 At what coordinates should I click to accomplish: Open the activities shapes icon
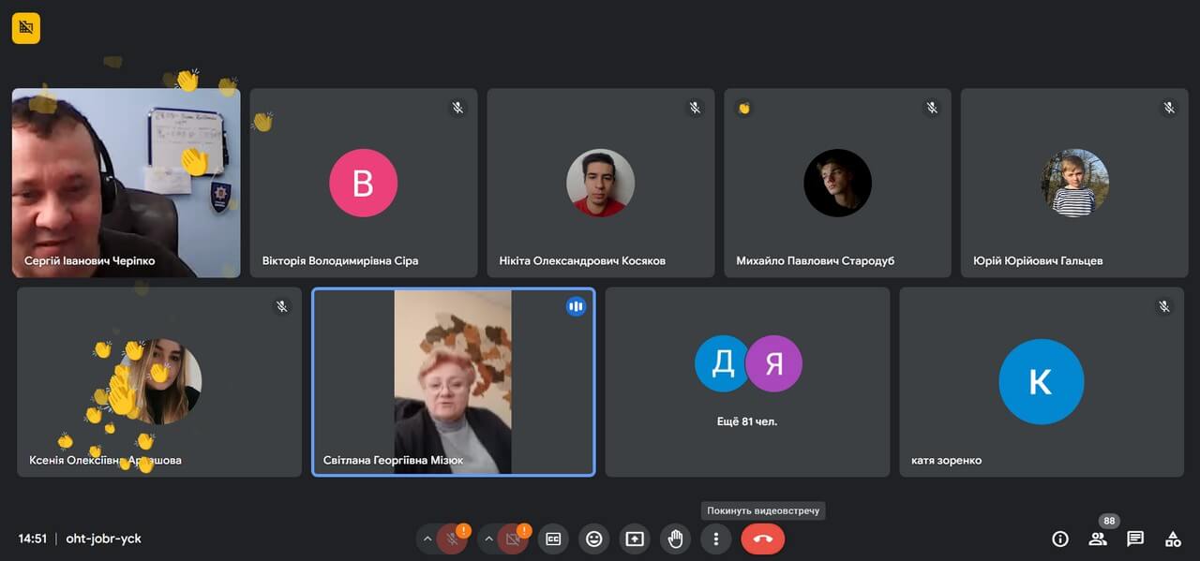[x=1173, y=539]
